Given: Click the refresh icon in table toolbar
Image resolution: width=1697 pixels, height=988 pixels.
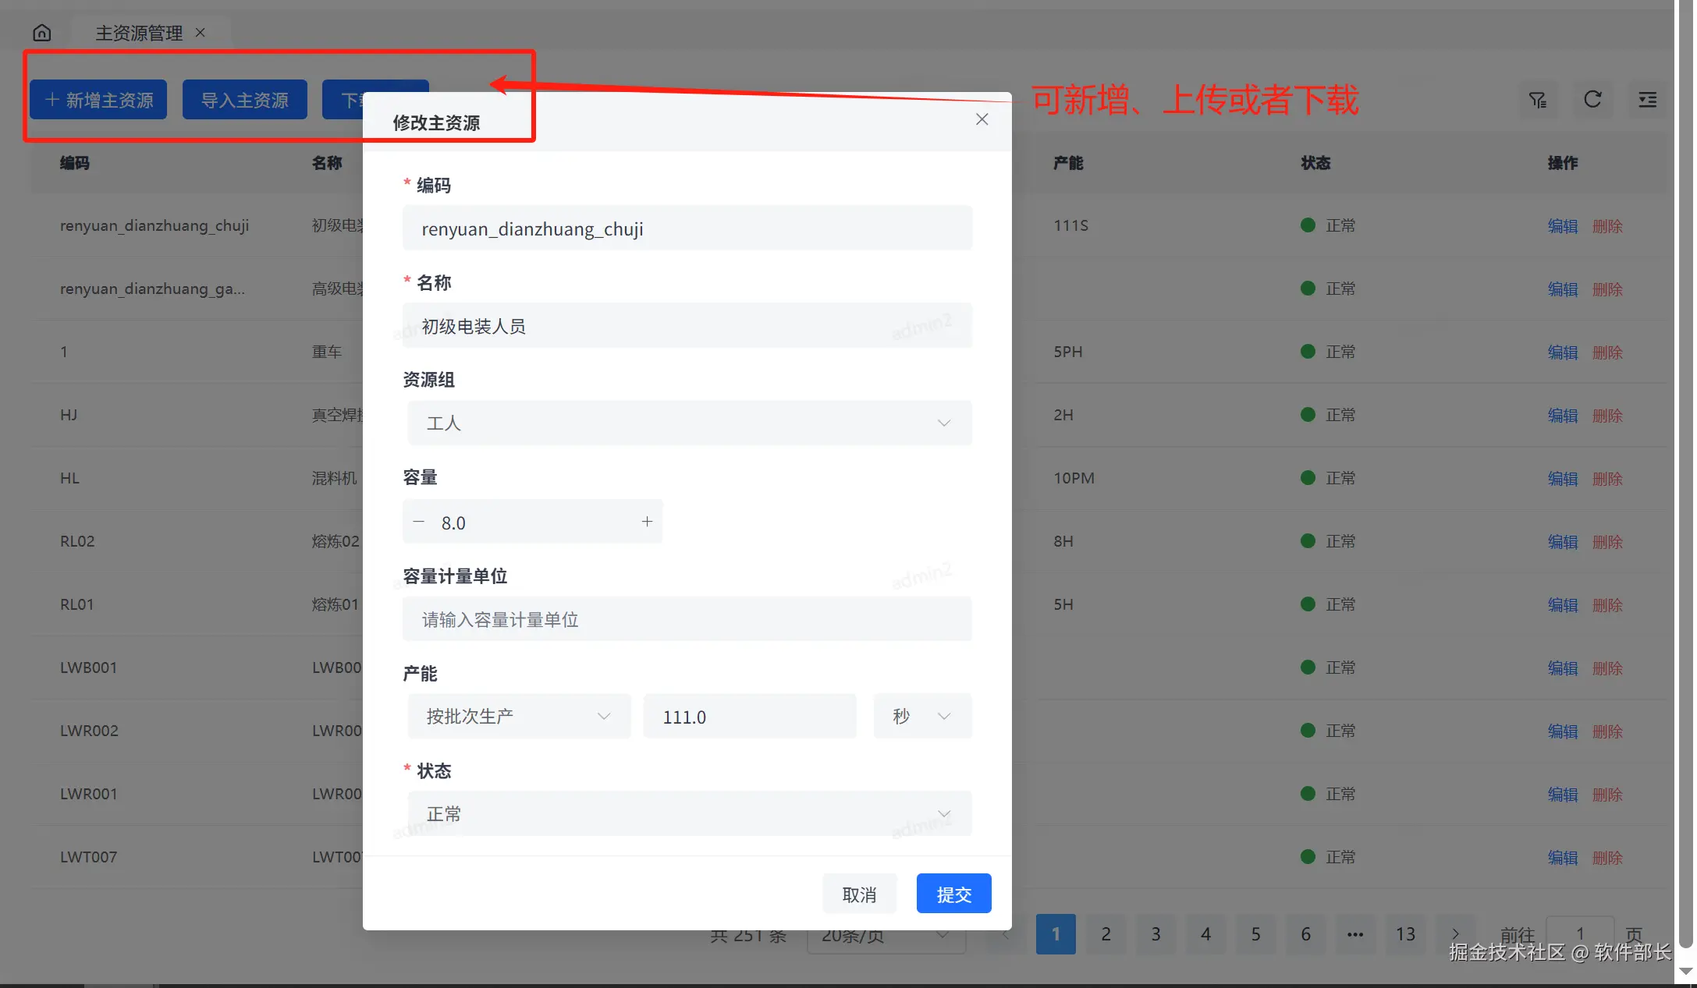Looking at the screenshot, I should pos(1592,100).
